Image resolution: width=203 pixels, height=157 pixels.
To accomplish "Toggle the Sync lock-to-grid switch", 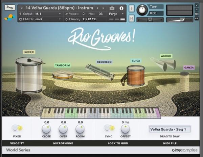I will tap(109, 128).
